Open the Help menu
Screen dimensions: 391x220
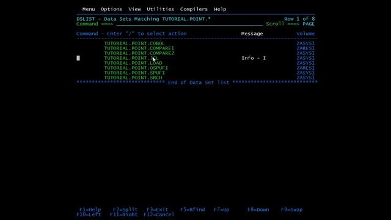click(220, 9)
